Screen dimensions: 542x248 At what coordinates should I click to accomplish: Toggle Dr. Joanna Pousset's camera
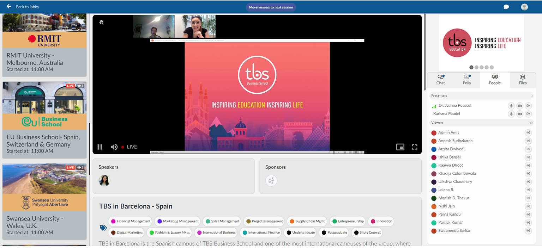[x=520, y=106]
